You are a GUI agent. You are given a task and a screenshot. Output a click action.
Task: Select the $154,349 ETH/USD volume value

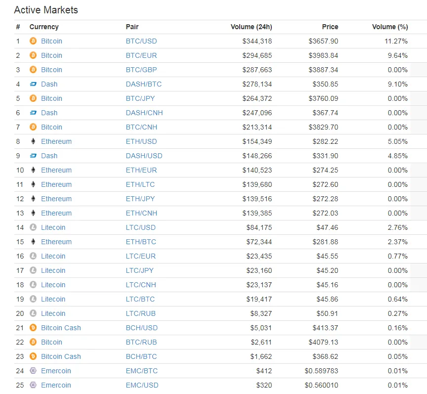tap(257, 141)
